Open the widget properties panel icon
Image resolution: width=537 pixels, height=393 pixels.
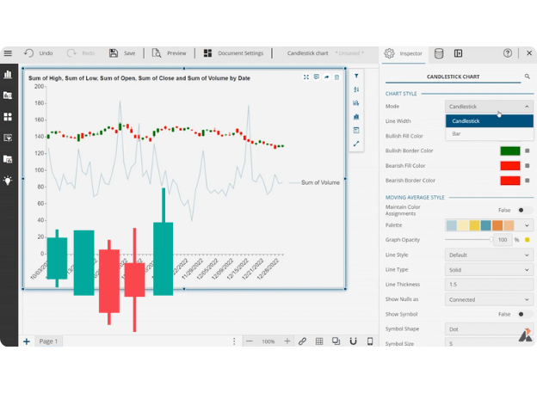356,130
